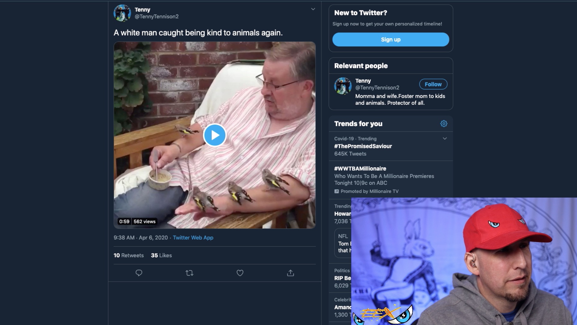
Task: Expand #ThePromisedSaviour trend options chevron
Action: pyautogui.click(x=445, y=138)
